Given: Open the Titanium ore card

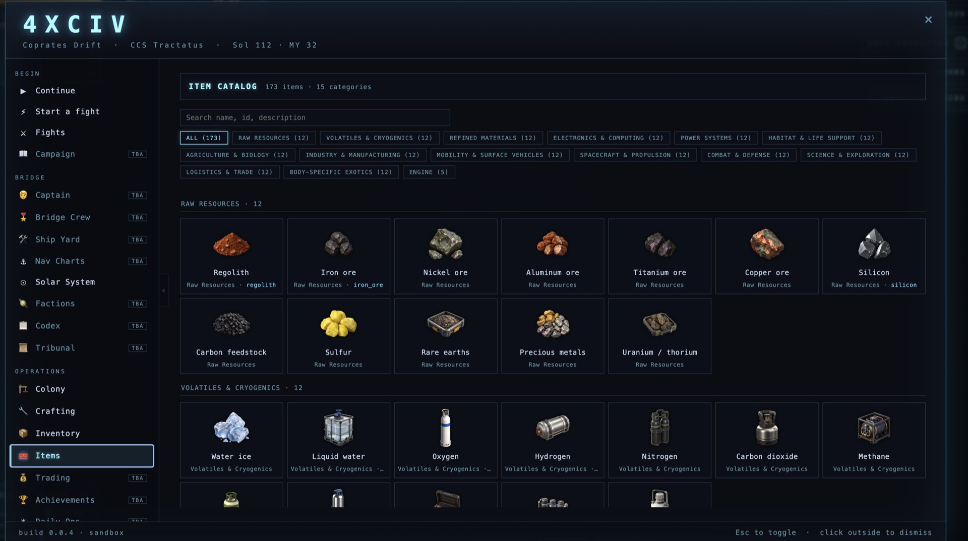Looking at the screenshot, I should click(x=659, y=256).
